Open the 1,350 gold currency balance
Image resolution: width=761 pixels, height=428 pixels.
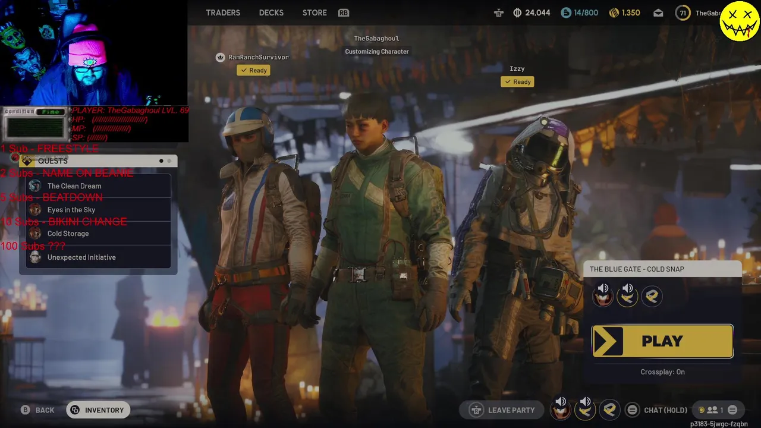tap(625, 12)
